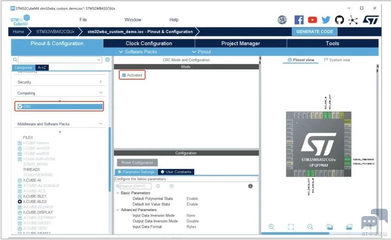Open the Window menu

click(133, 20)
